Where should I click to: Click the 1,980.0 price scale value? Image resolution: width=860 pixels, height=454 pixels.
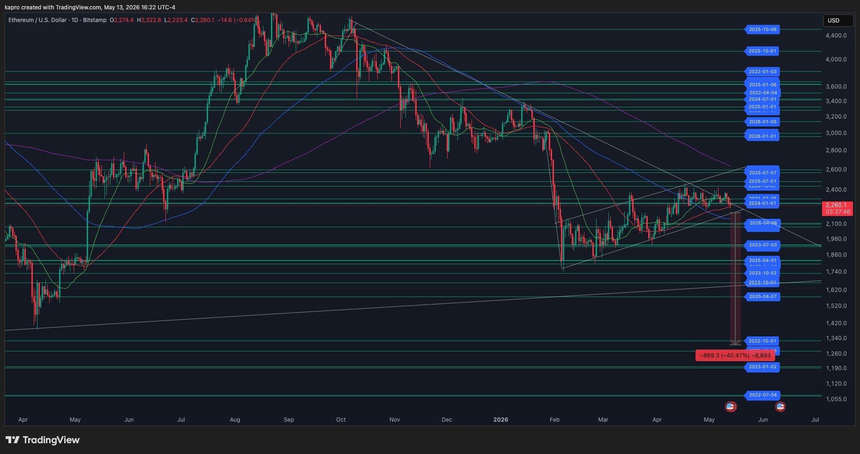(836, 239)
